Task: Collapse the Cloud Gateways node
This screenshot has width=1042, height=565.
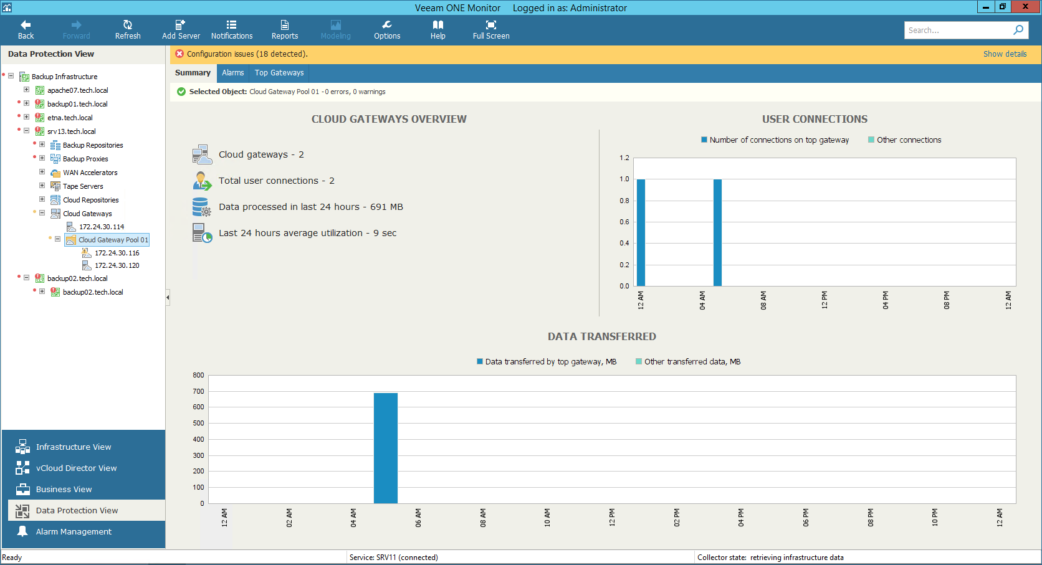Action: coord(42,213)
